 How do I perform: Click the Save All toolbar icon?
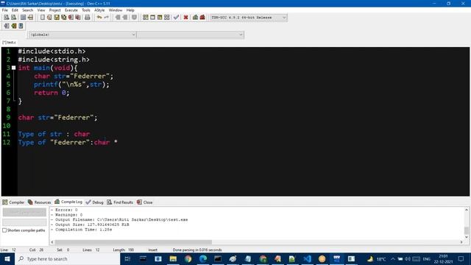click(x=64, y=18)
